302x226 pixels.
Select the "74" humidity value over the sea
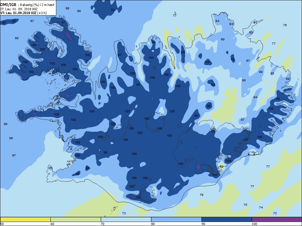[x=261, y=208]
